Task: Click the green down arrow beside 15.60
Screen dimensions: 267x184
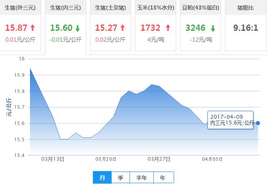Action: (x=77, y=28)
